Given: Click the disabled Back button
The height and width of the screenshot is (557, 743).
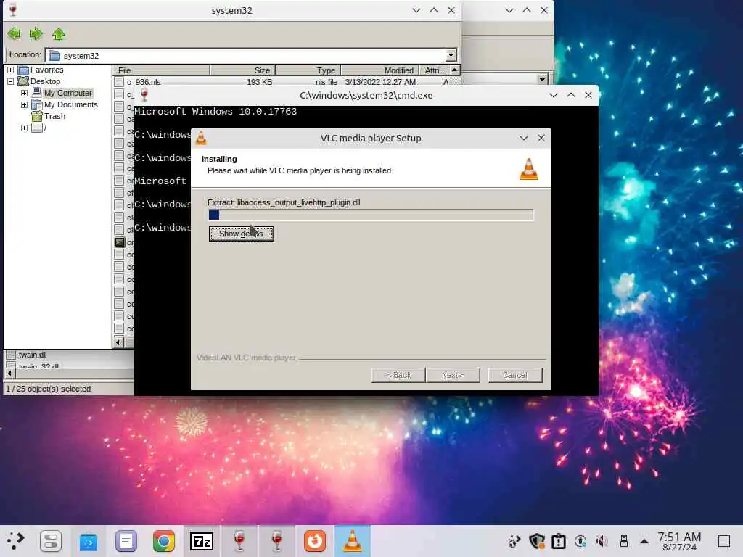Looking at the screenshot, I should coord(398,375).
